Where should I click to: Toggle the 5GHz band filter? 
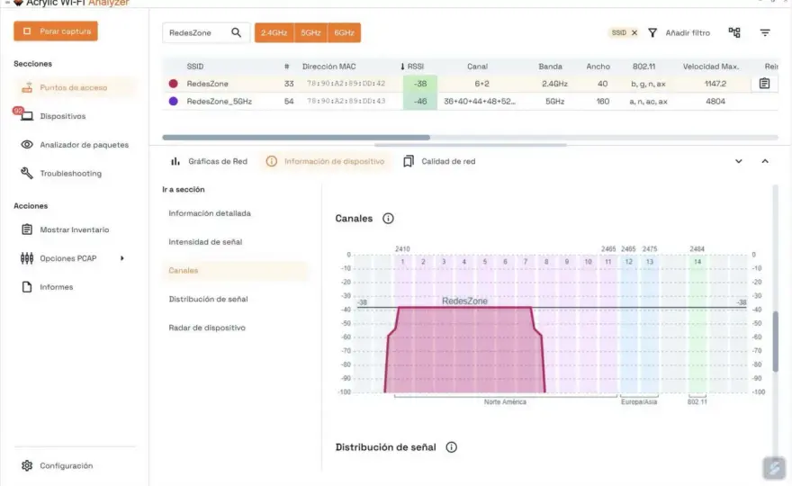(x=310, y=32)
